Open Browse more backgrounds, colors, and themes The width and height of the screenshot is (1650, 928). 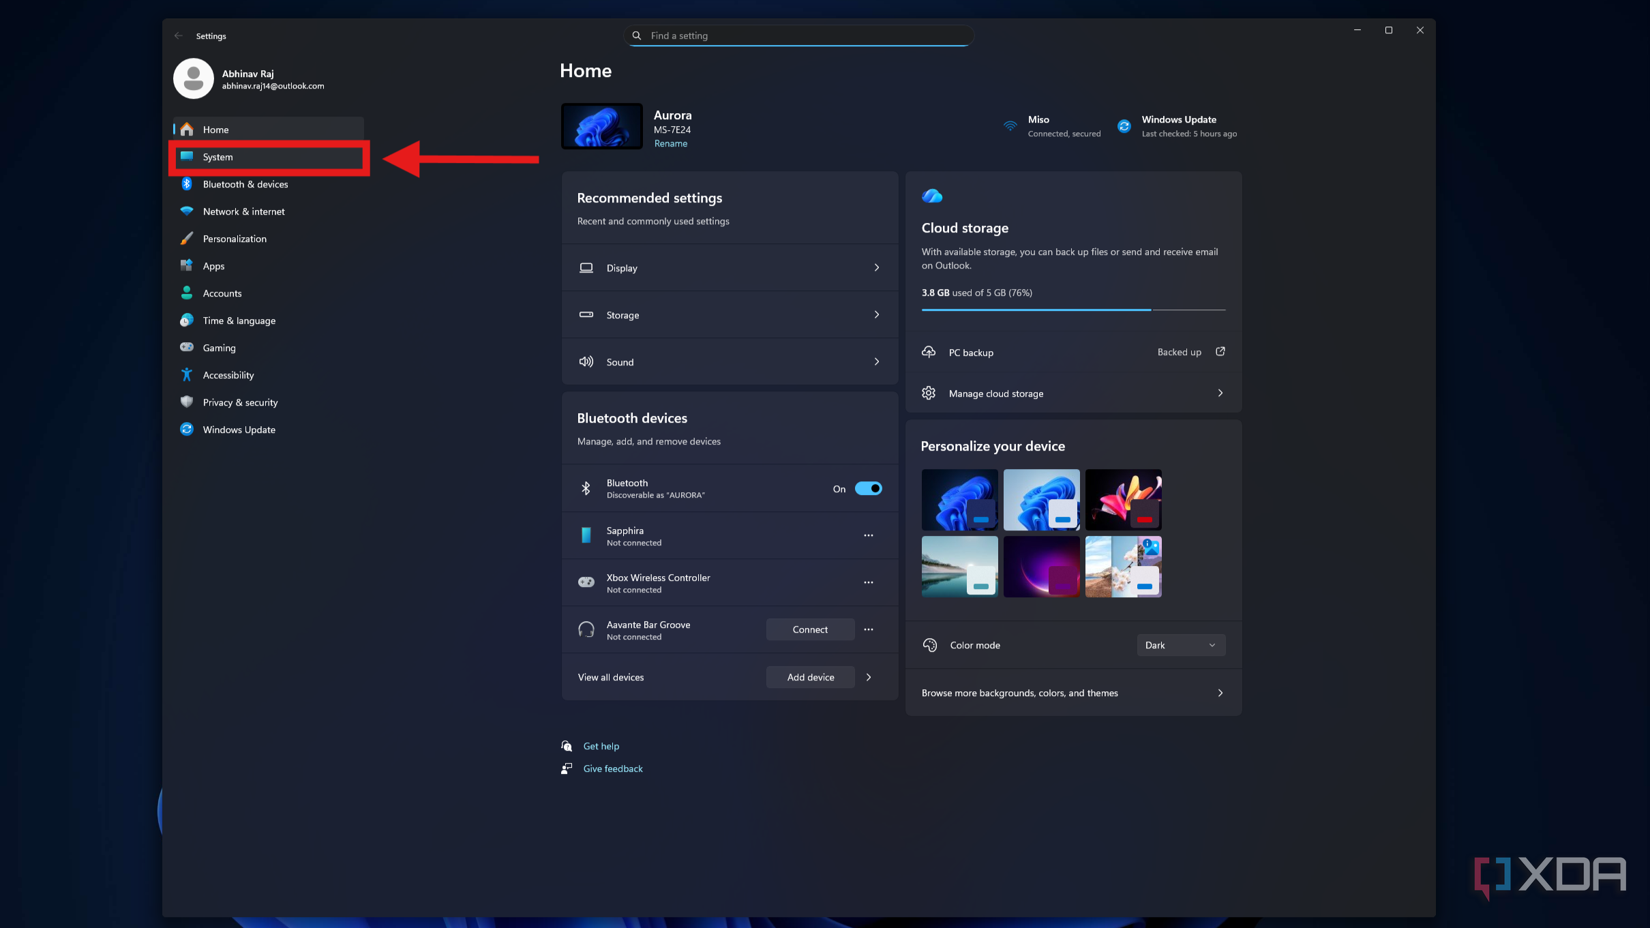[1073, 693]
